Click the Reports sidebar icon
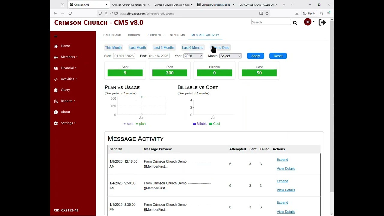Screen dimensions: 384x216 56,101
